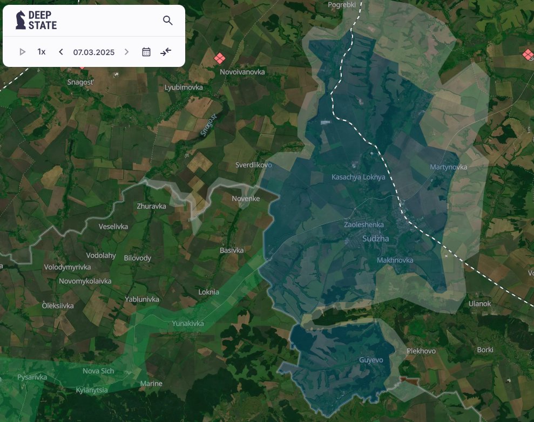Click the collapse arrows icon
The height and width of the screenshot is (422, 534).
click(166, 52)
